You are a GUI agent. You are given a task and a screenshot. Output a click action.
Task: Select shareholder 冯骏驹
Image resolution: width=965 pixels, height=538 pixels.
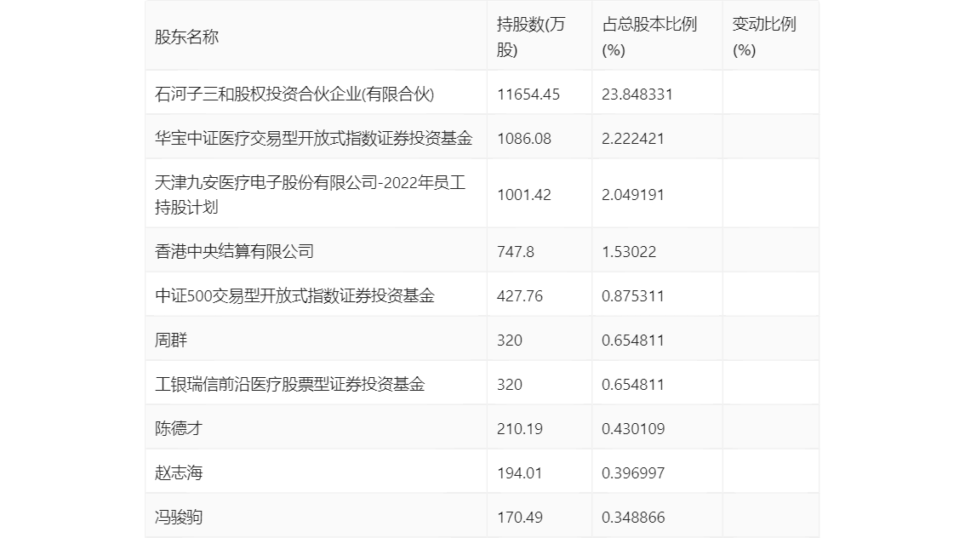pyautogui.click(x=179, y=518)
